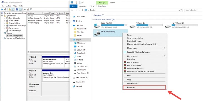Click File System column header
The width and height of the screenshot is (203, 101).
click(x=60, y=13)
